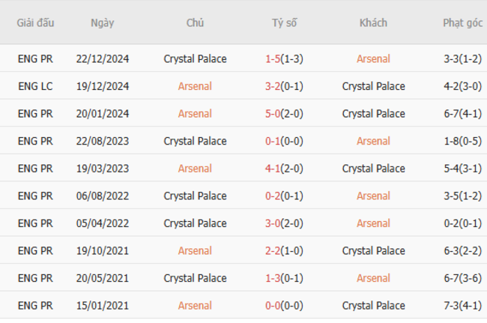This screenshot has height=323, width=487.
Task: Click the "Khách" column header
Action: pos(373,22)
